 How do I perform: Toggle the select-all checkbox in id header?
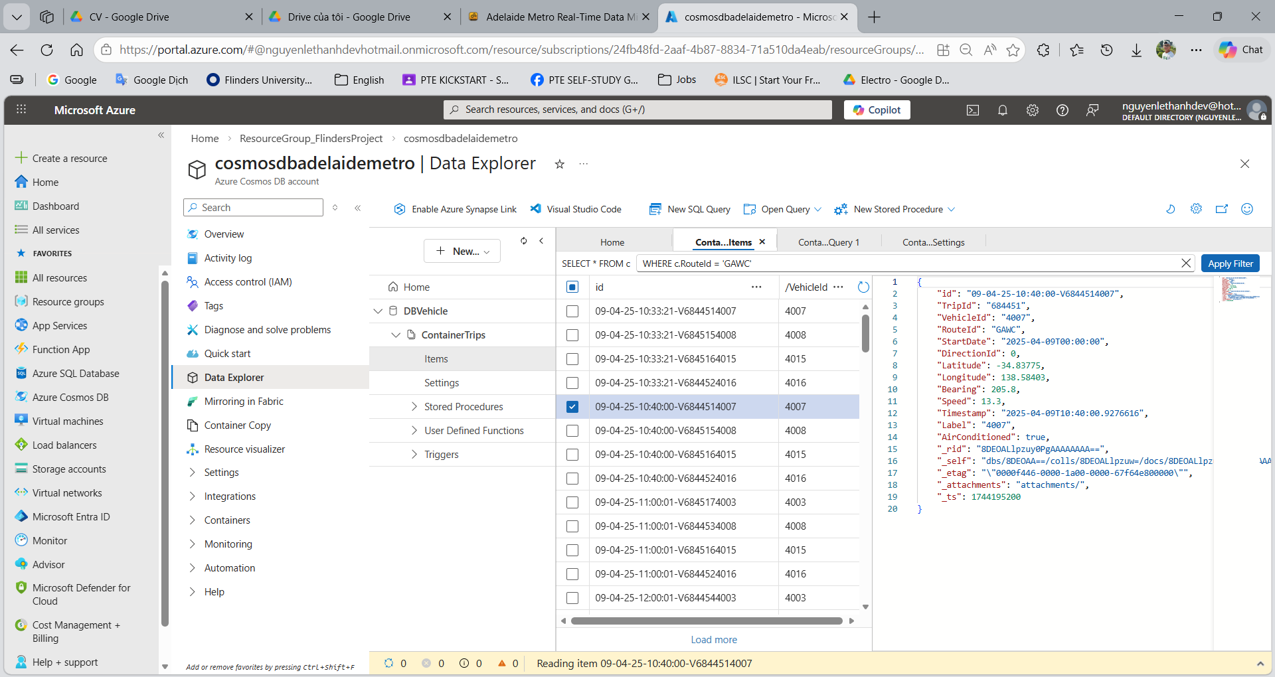point(572,287)
